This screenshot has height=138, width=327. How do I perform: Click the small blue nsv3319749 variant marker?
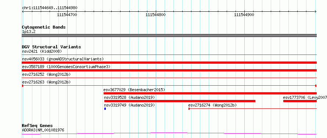coord(105,109)
